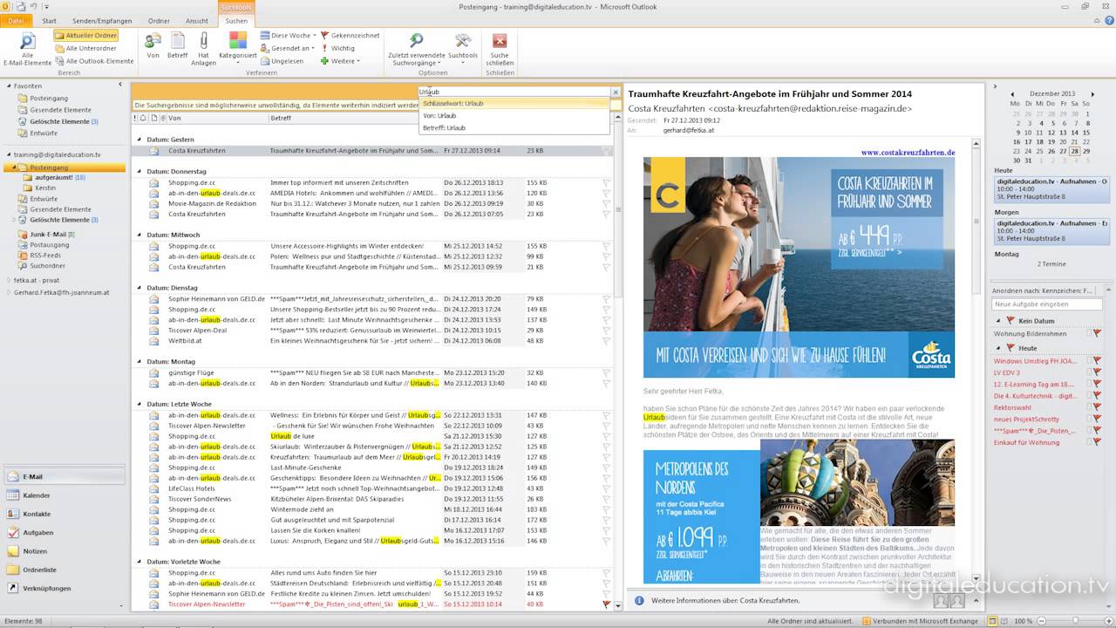Flag the Costa Kreuzfahrten message from Gestern
This screenshot has width=1116, height=628.
tap(607, 150)
